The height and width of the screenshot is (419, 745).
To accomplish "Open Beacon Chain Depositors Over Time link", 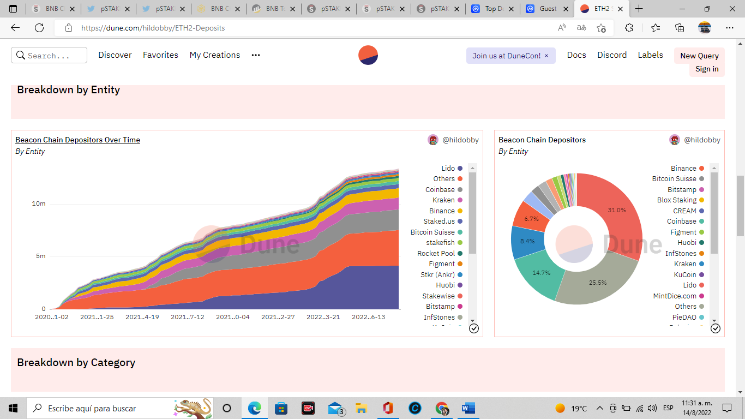I will [x=77, y=140].
